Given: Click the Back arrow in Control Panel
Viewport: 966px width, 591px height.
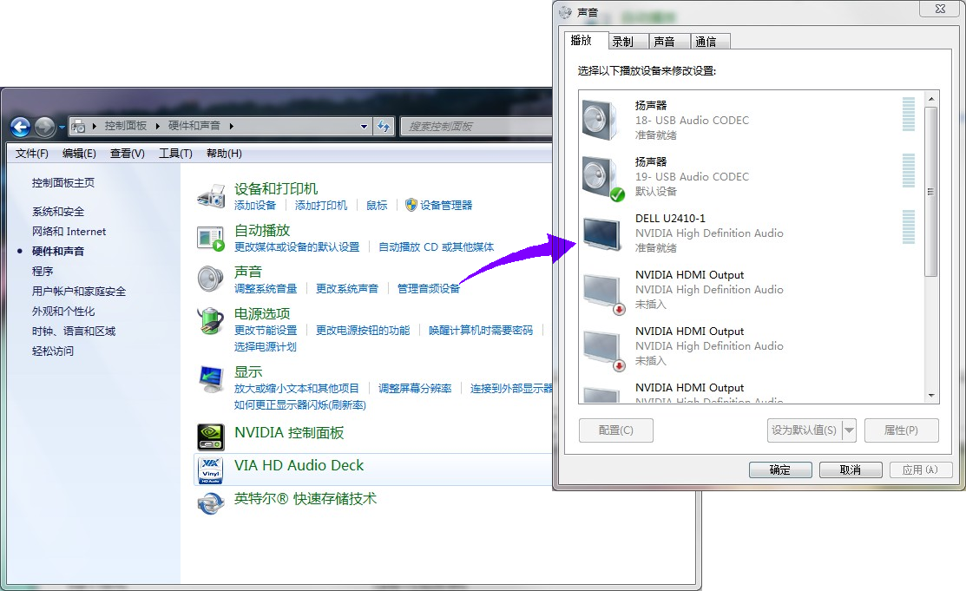Looking at the screenshot, I should 20,127.
